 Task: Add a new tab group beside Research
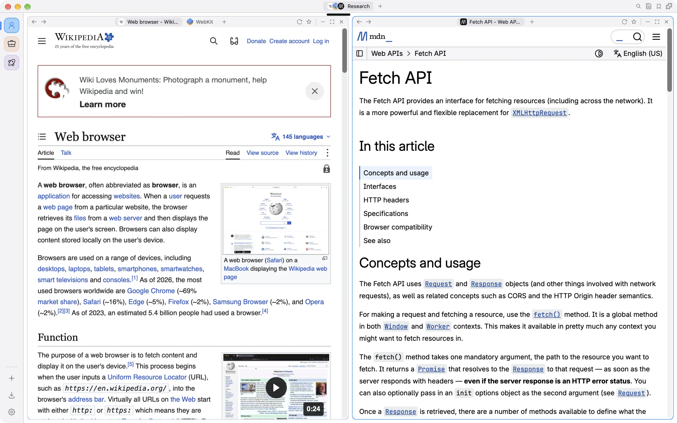click(380, 6)
